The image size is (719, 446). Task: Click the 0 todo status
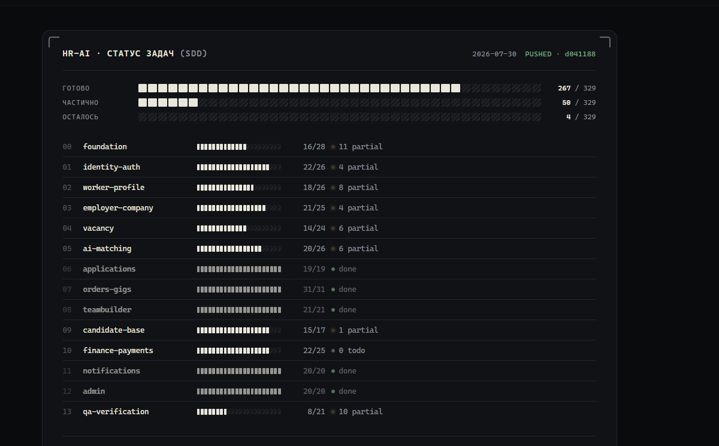coord(352,351)
